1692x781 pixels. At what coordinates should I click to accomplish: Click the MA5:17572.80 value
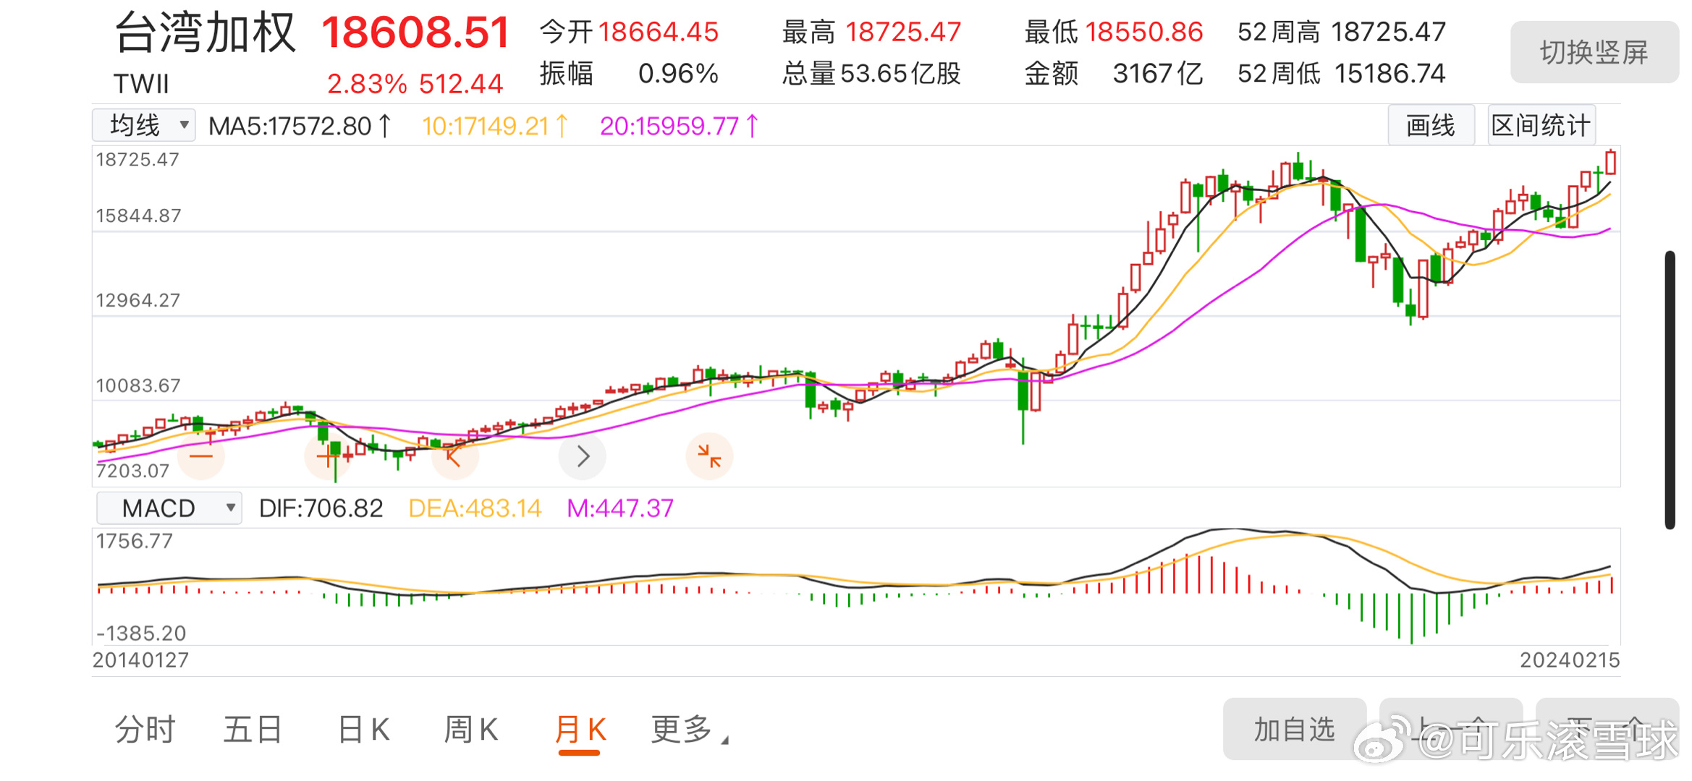300,127
